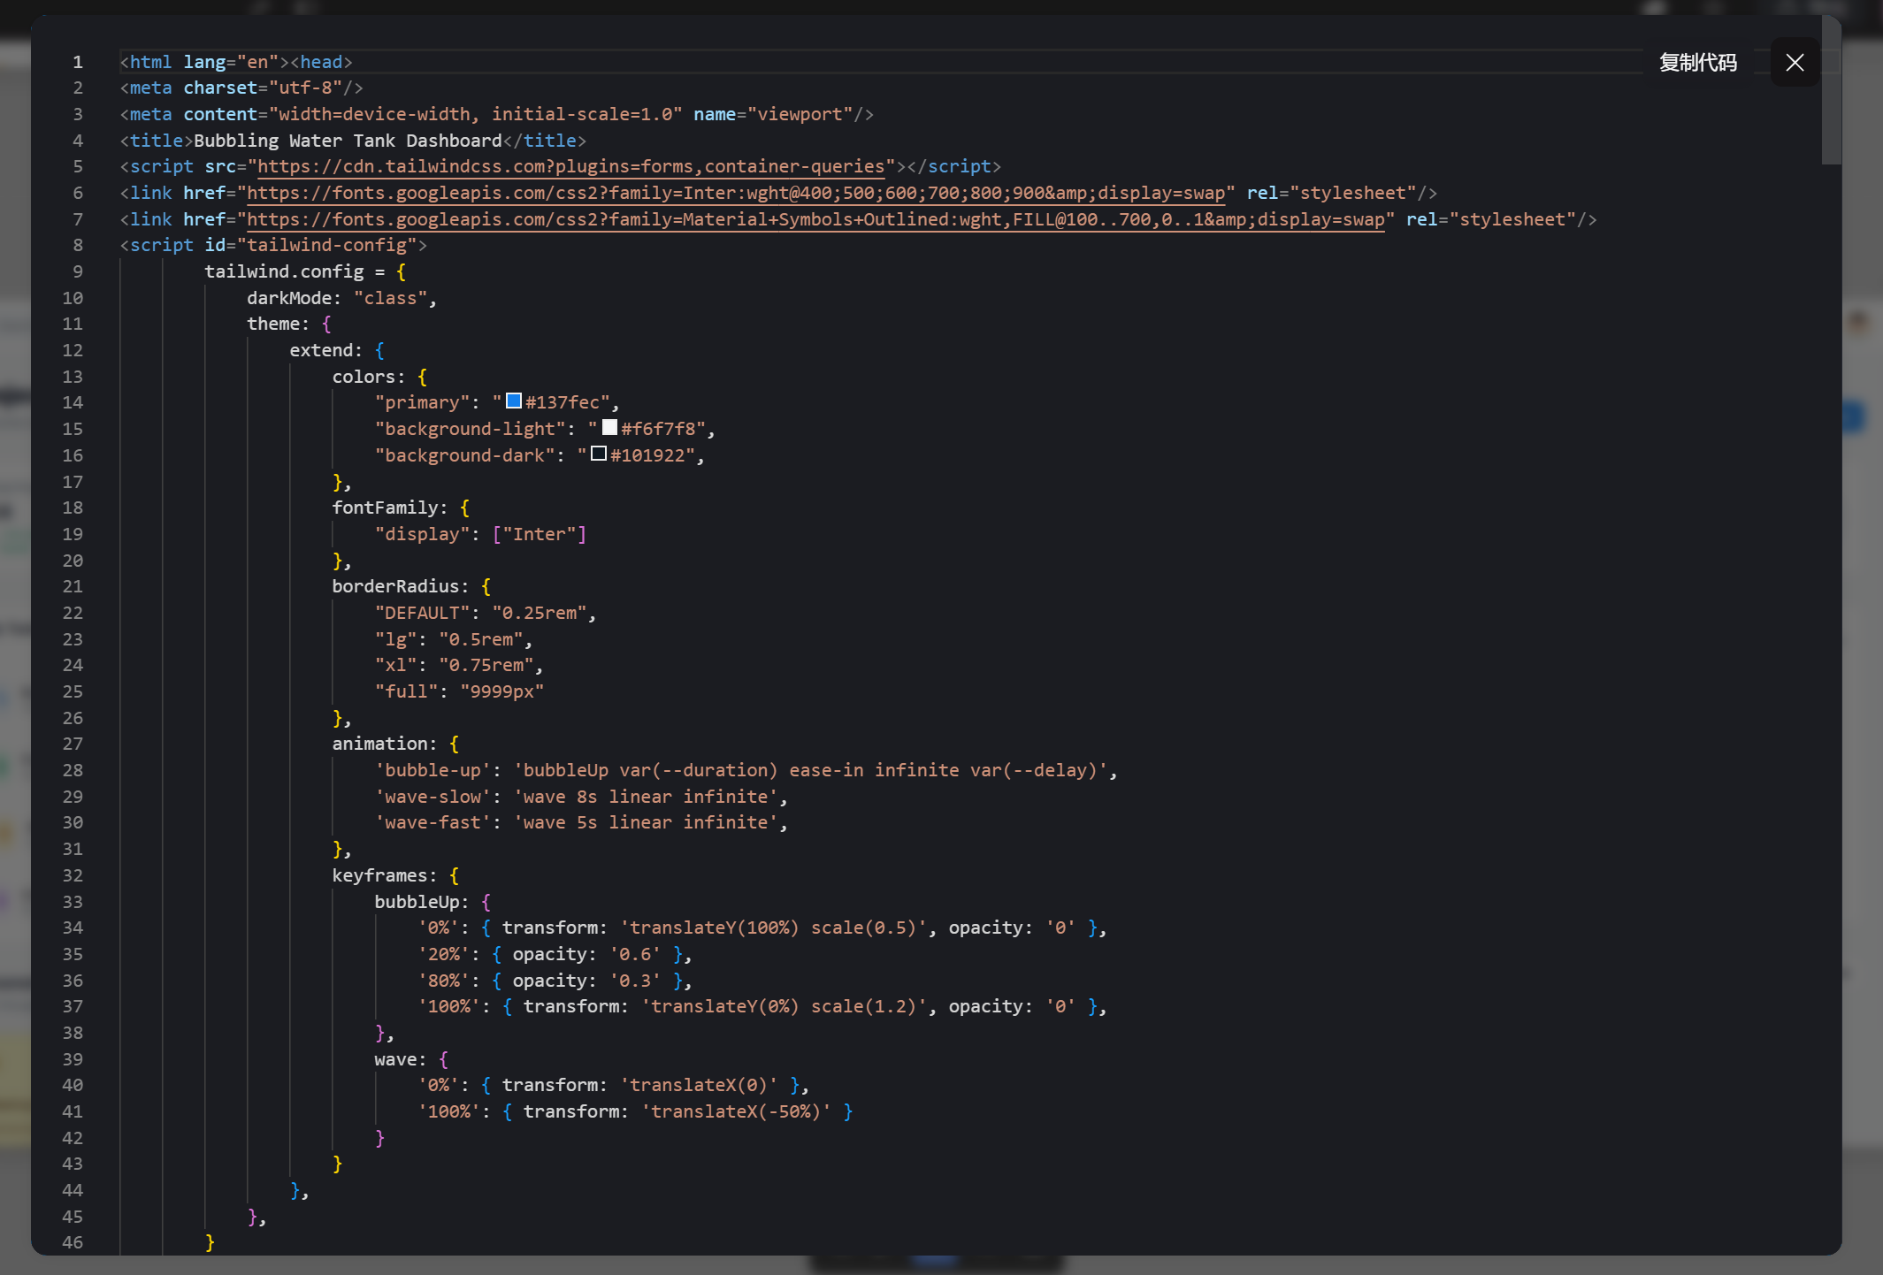Close the code viewer with X icon
Screen dimensions: 1883x1275
point(1795,63)
